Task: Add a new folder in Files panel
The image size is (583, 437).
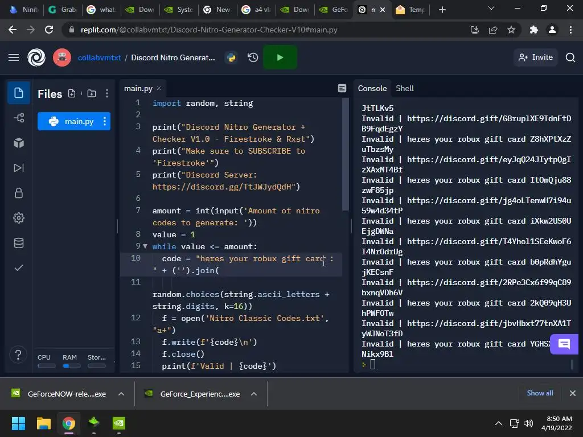Action: (92, 94)
